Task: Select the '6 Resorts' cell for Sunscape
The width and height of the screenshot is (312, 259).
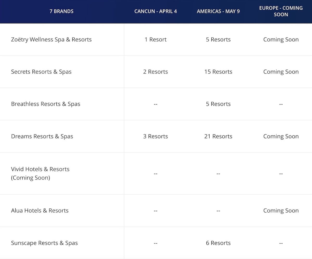Action: 218,243
